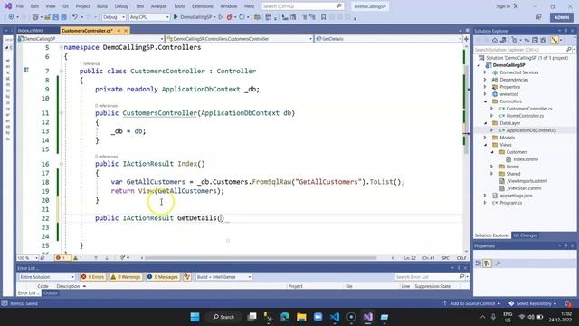Click the Home icon in Solution Explorer
The width and height of the screenshot is (579, 326).
(x=495, y=40)
